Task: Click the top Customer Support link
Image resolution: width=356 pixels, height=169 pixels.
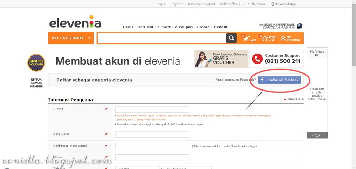Action: coord(201,4)
